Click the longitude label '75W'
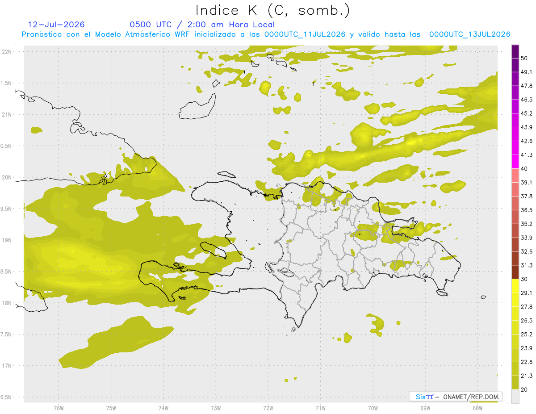The width and height of the screenshot is (536, 414). coord(111,408)
